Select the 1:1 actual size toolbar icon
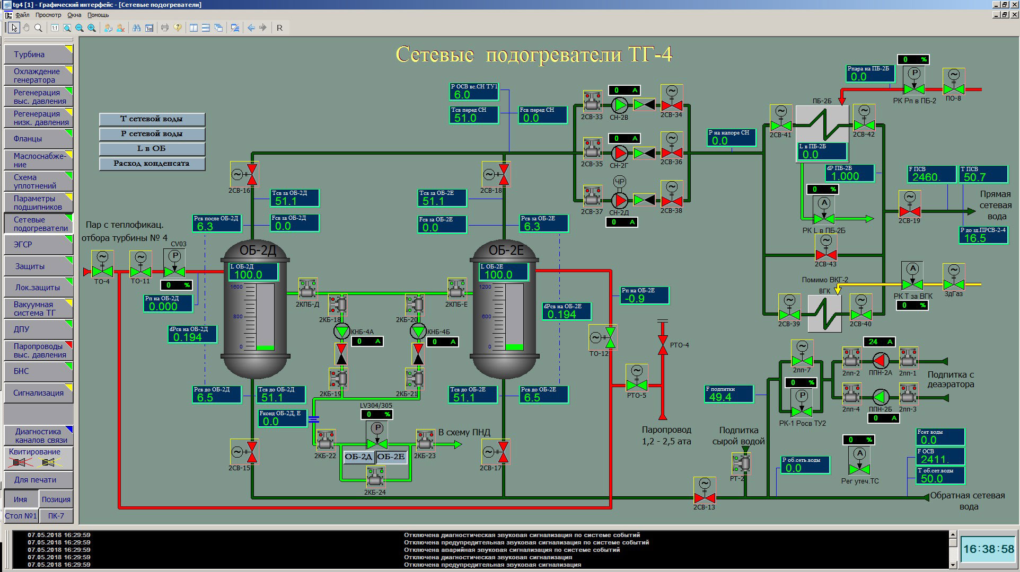1020x572 pixels. click(x=55, y=28)
